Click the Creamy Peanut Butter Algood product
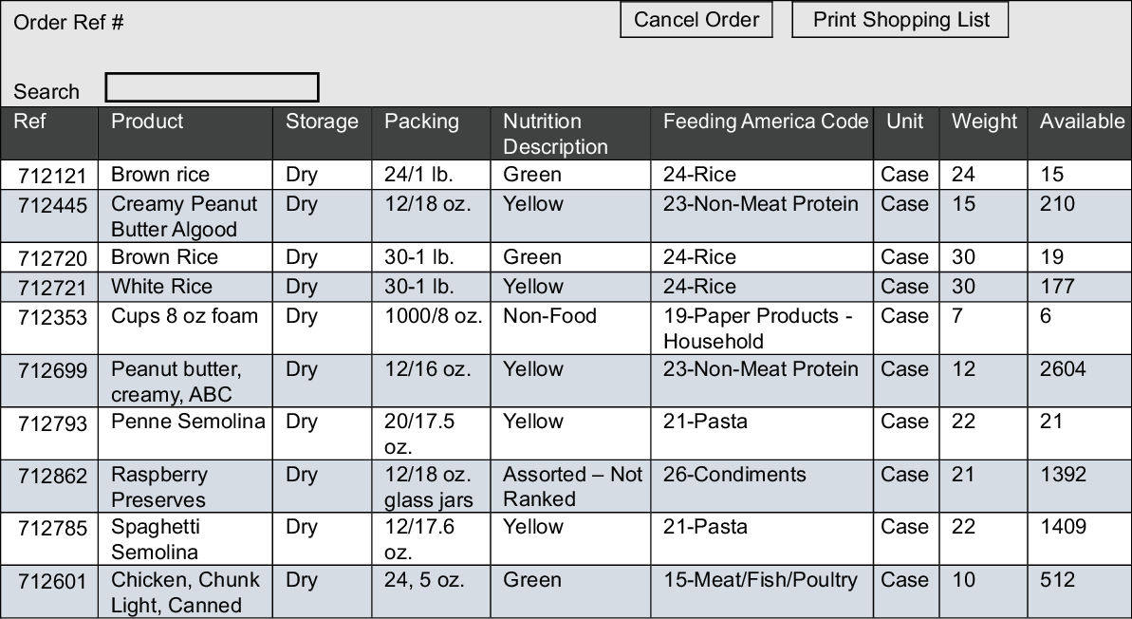 click(171, 216)
